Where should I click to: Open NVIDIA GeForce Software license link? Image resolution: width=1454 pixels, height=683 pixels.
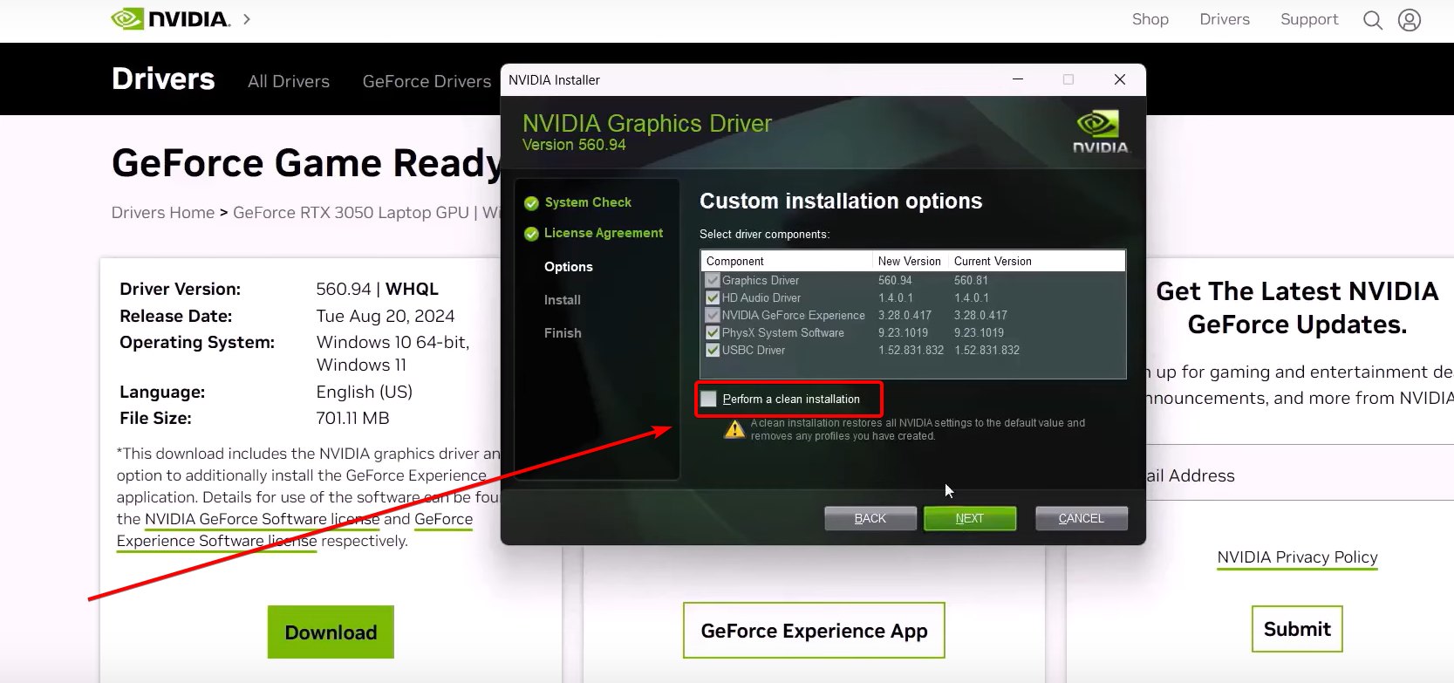pyautogui.click(x=263, y=519)
